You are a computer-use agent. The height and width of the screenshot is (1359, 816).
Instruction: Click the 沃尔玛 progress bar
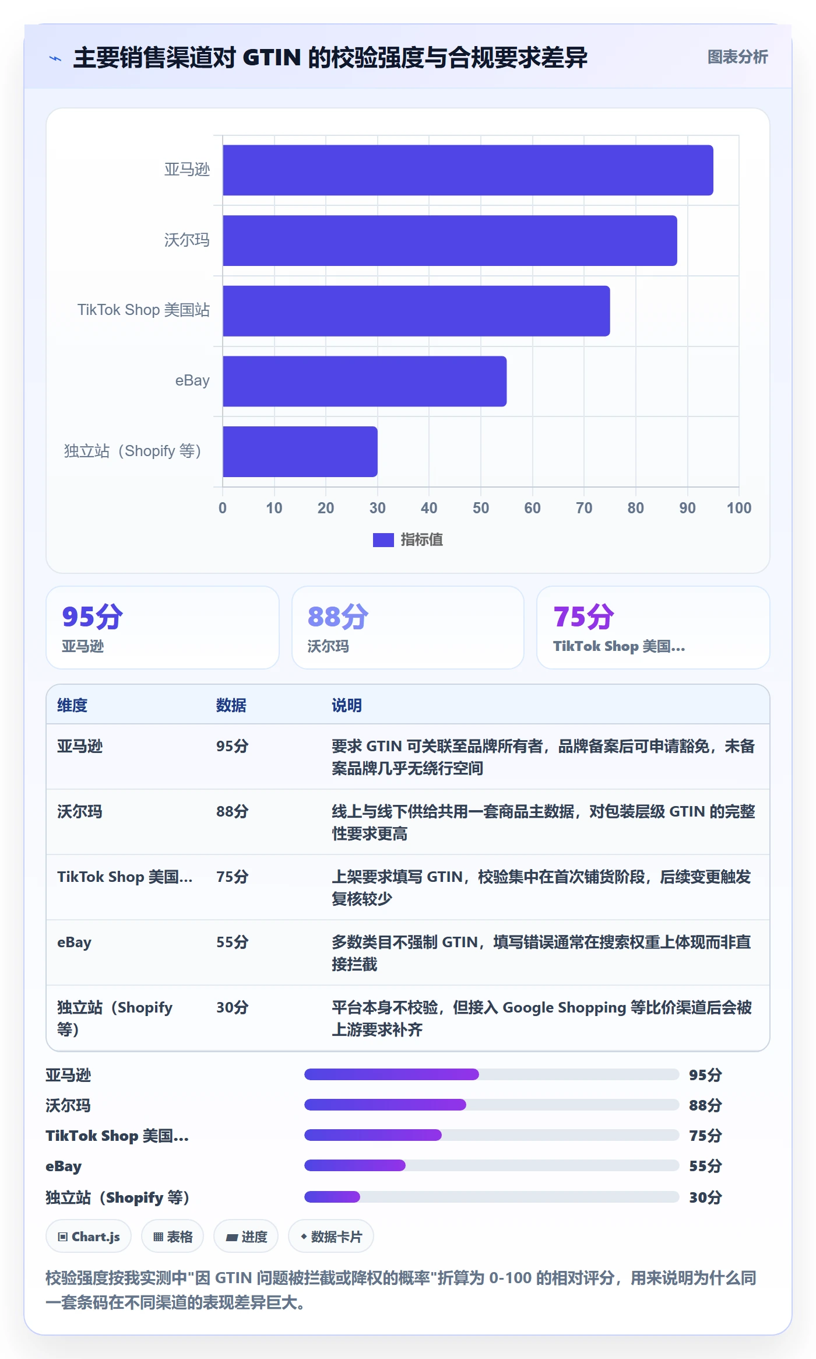coord(492,1105)
